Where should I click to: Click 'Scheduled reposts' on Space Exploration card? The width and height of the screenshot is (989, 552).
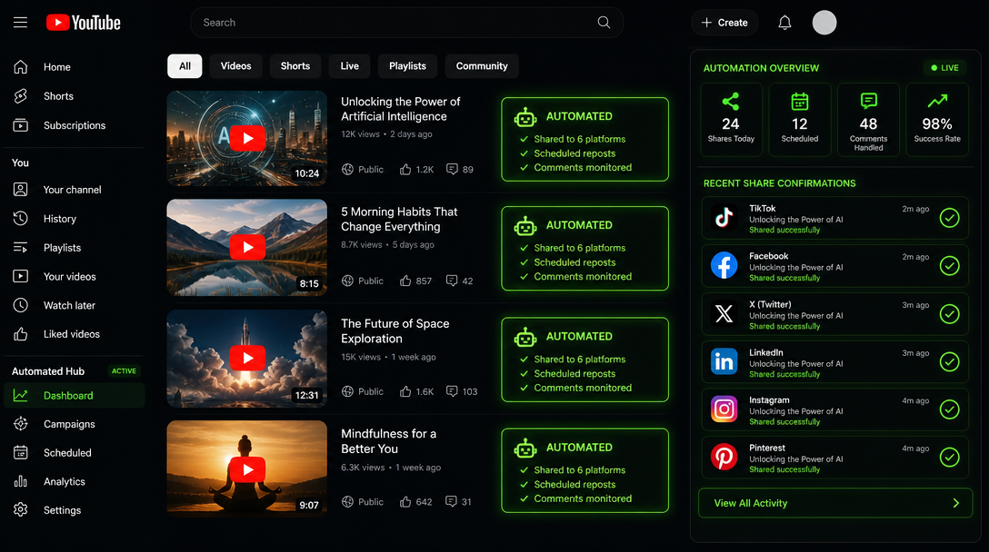coord(574,373)
